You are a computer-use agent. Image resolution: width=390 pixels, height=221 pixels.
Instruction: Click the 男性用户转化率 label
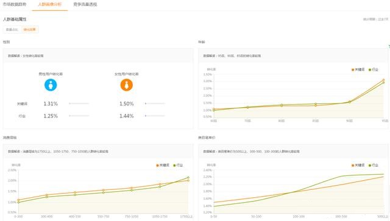(x=51, y=74)
